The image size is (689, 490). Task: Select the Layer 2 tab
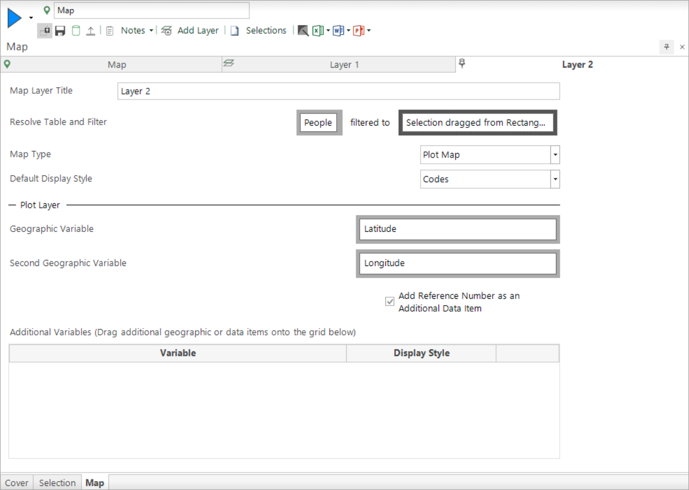pyautogui.click(x=572, y=65)
